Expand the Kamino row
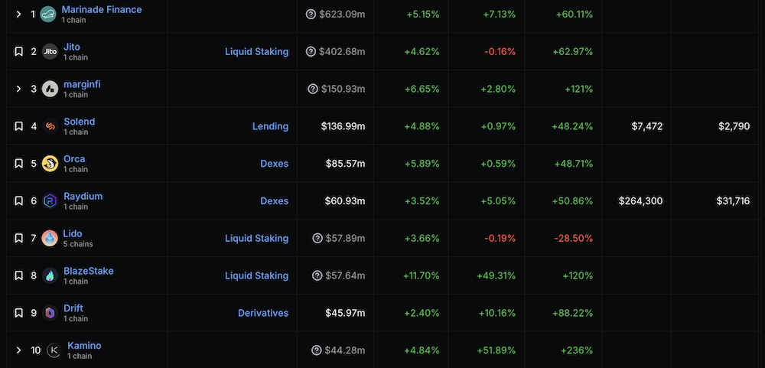The height and width of the screenshot is (368, 765). click(x=18, y=350)
